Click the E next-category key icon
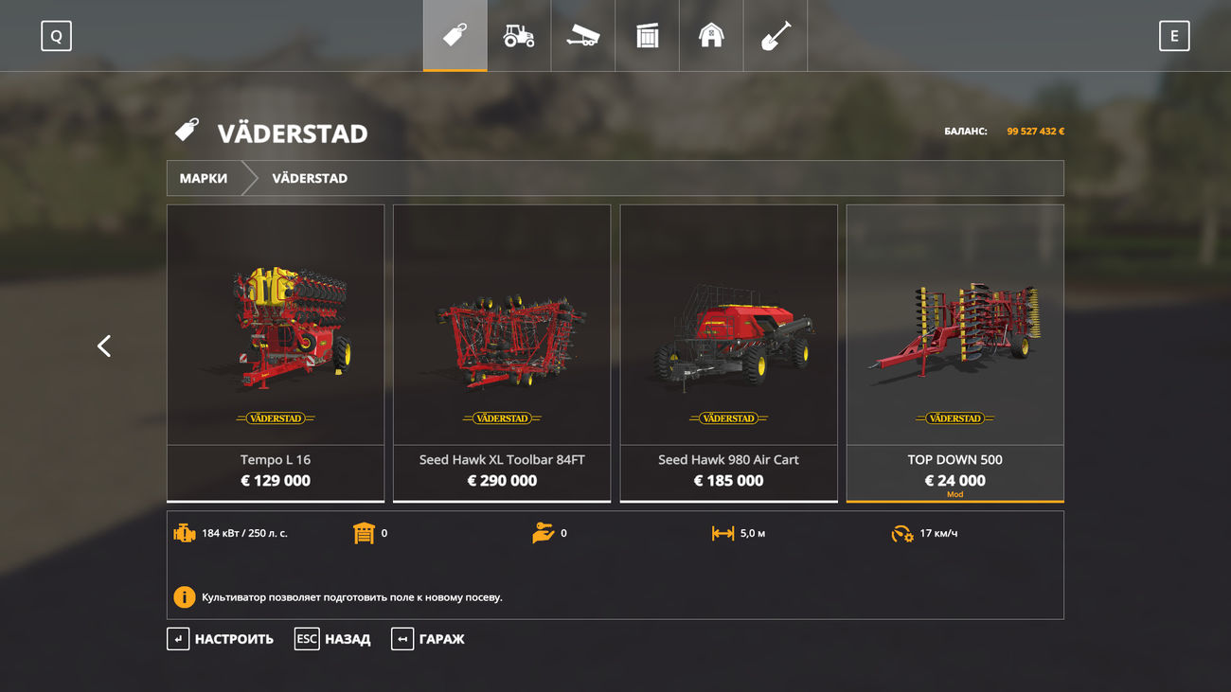 coord(1174,36)
